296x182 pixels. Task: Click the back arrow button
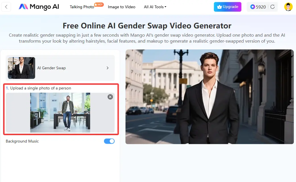6,7
